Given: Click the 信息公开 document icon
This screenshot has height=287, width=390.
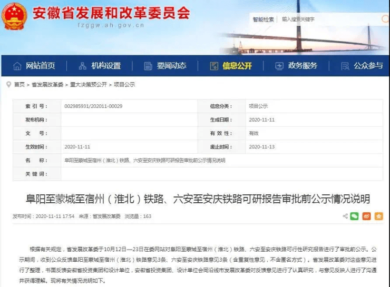Looking at the screenshot, I should (213, 66).
